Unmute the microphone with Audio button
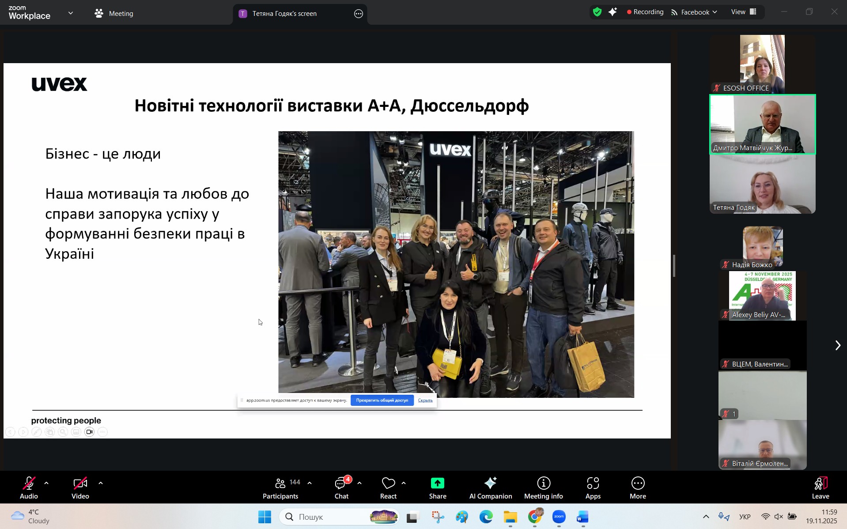Image resolution: width=847 pixels, height=529 pixels. coord(29,487)
